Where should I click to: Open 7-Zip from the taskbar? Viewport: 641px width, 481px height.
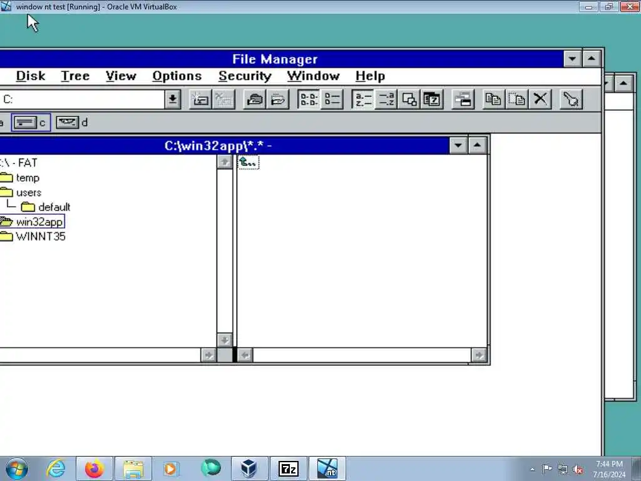click(288, 468)
